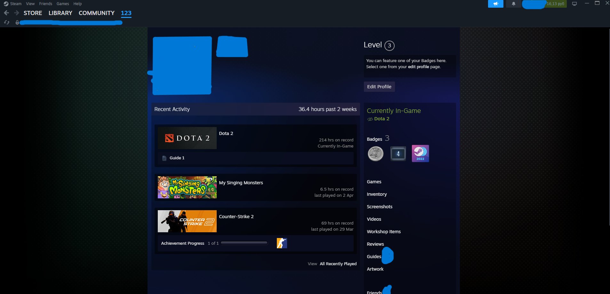Screen dimensions: 610x294
Task: Click the Years of Service 4 badge
Action: pyautogui.click(x=398, y=154)
